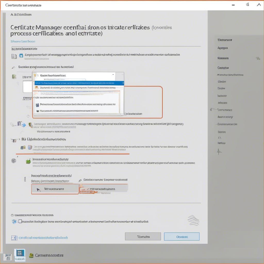This screenshot has width=264, height=264.
Task: Open the green-icon taskbar item labeled 'Cemeins…'
Action: 46,255
